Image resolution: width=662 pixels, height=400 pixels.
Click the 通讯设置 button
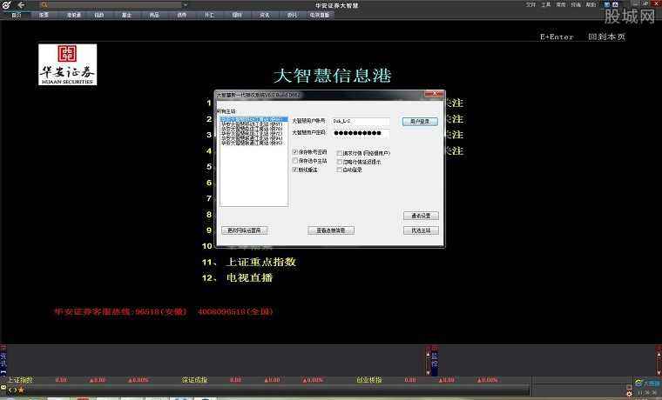click(421, 216)
